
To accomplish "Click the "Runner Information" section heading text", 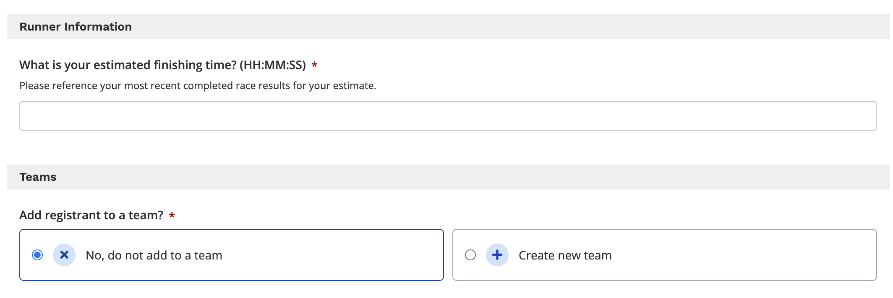I will tap(76, 27).
